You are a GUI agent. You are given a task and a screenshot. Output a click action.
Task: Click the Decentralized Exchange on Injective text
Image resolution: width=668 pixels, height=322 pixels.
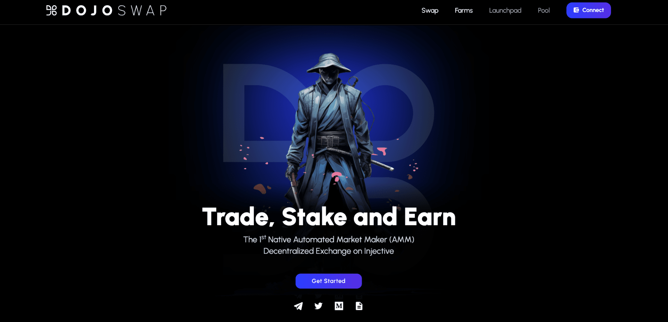point(328,251)
